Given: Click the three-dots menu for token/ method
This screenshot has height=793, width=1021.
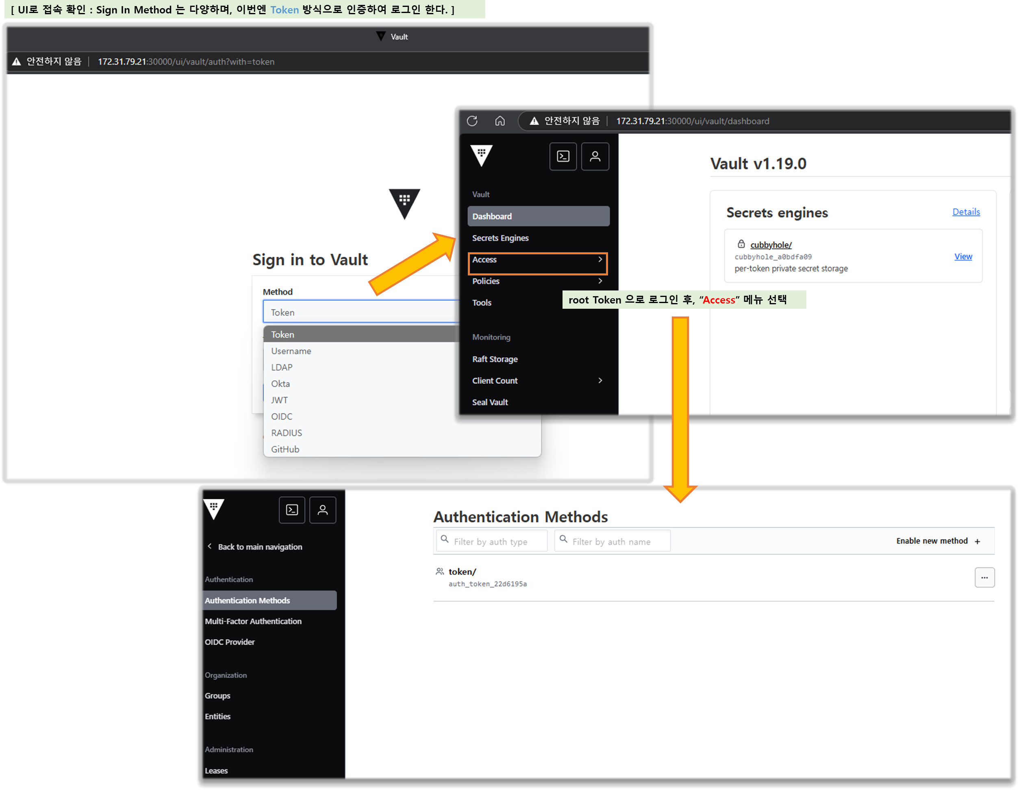Looking at the screenshot, I should click(984, 578).
